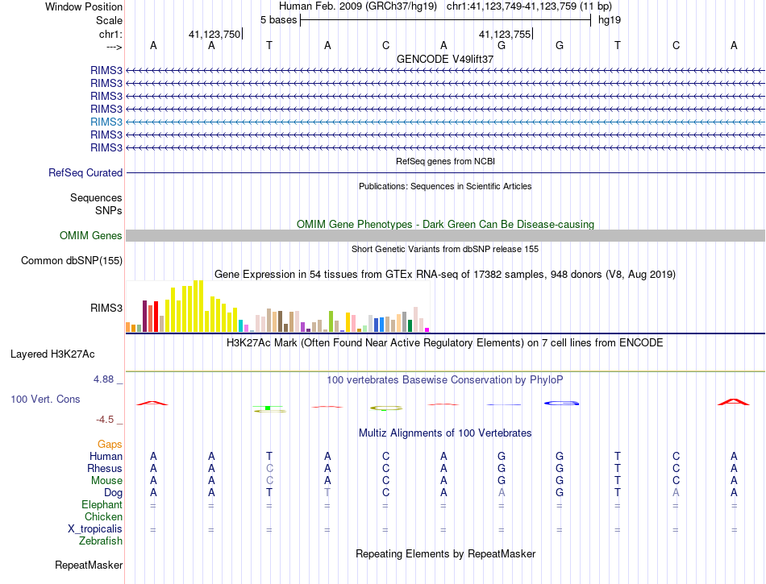Select the Zebrafish species label
Image resolution: width=766 pixels, height=584 pixels.
[101, 541]
